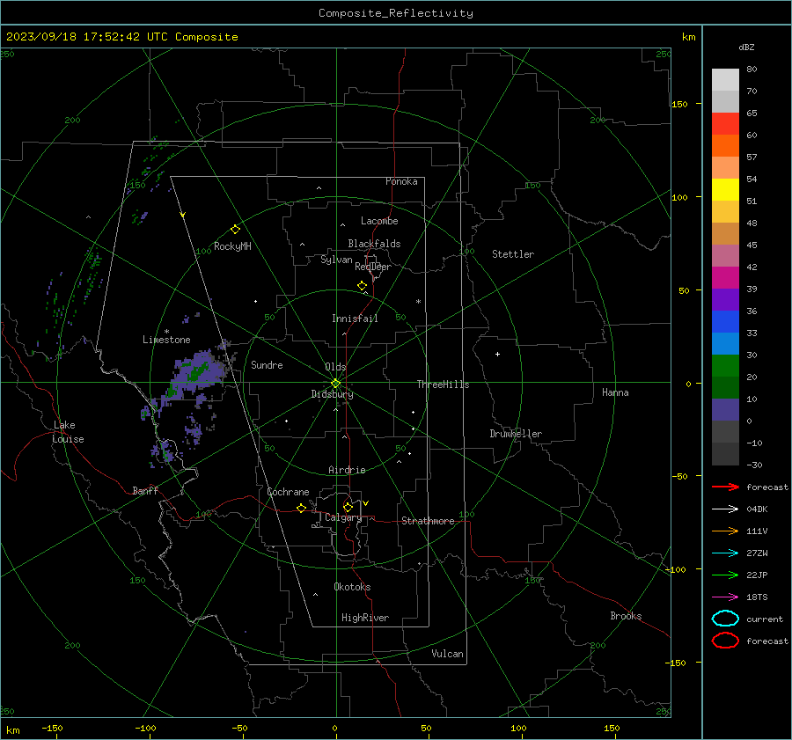Click the 04DK legend label
This screenshot has height=740, width=792.
757,509
